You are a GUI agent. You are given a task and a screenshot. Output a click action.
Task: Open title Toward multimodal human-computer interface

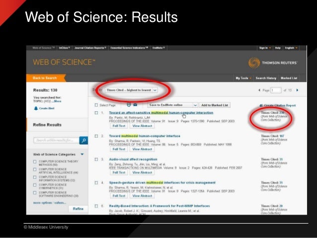pos(145,136)
